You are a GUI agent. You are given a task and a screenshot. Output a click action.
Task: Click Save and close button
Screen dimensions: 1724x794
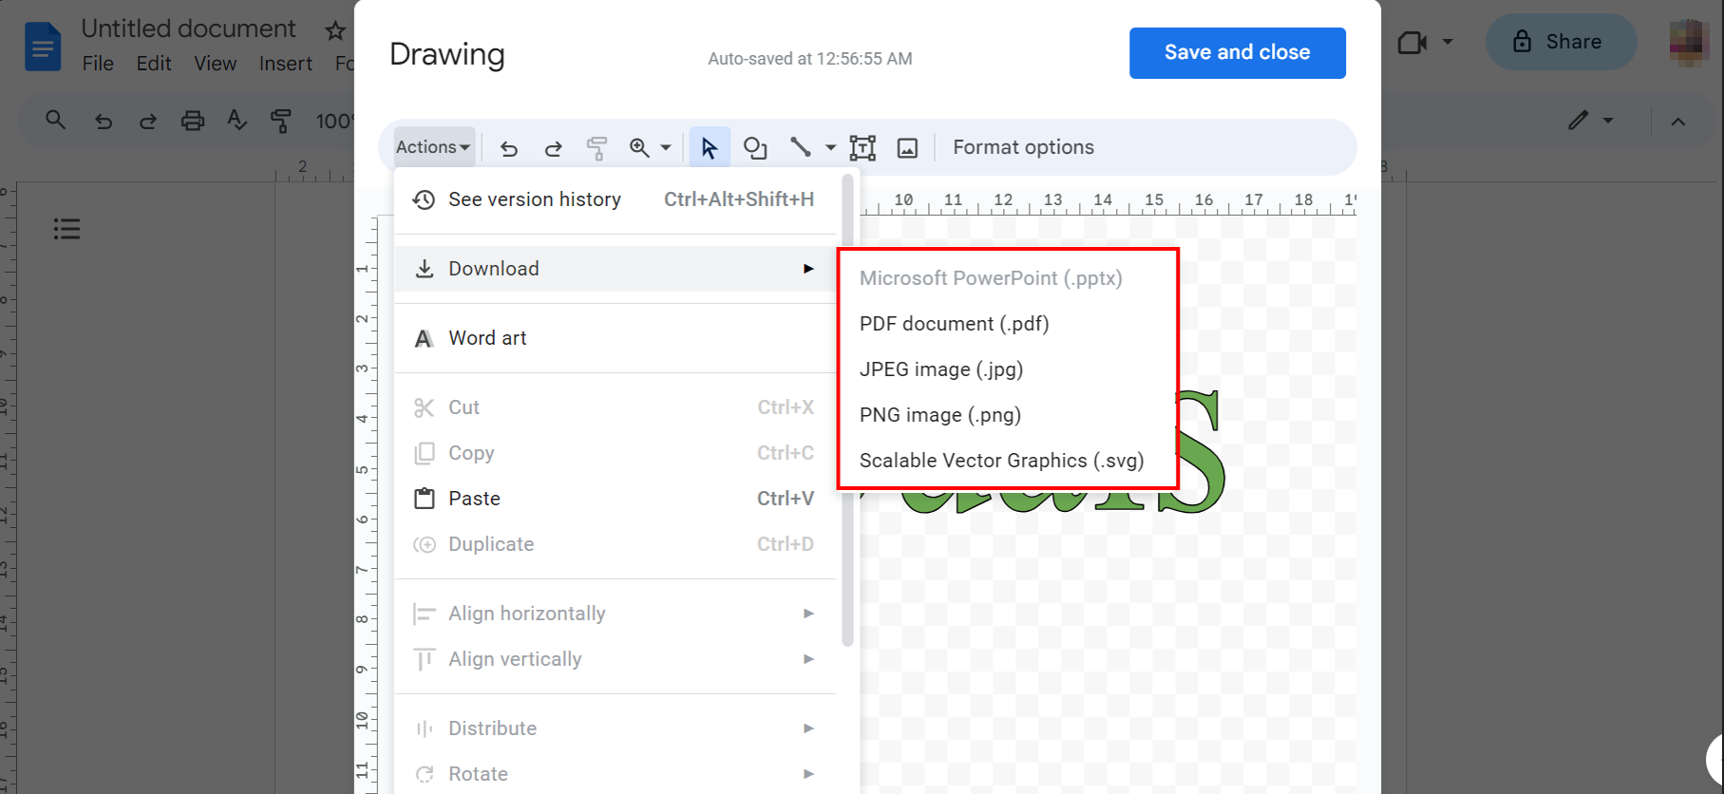pyautogui.click(x=1237, y=53)
